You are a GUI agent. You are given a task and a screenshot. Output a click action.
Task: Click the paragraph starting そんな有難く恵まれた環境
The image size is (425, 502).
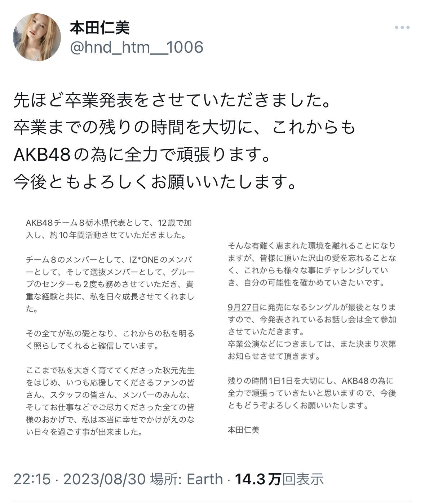tap(312, 264)
